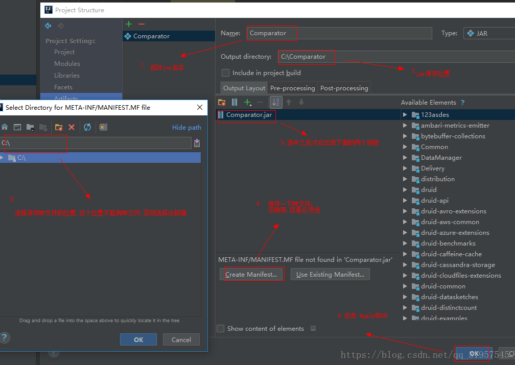This screenshot has width=515, height=365.
Task: Expand the 123asdes module
Action: point(405,114)
